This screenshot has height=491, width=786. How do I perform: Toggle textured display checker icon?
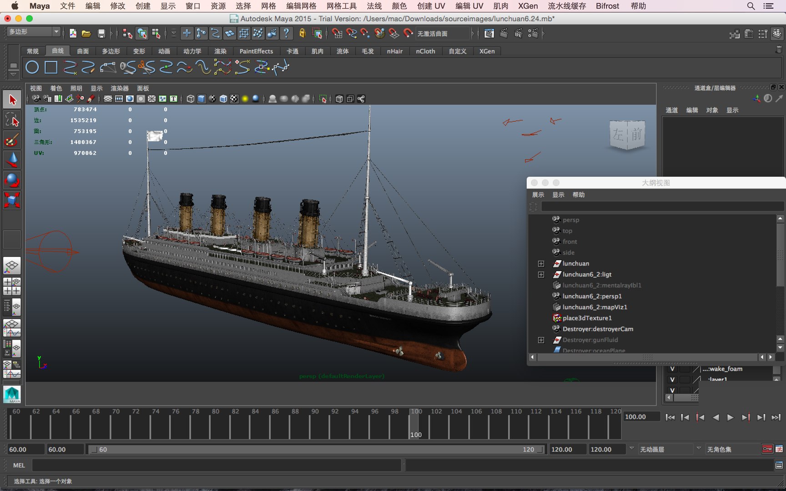point(234,99)
